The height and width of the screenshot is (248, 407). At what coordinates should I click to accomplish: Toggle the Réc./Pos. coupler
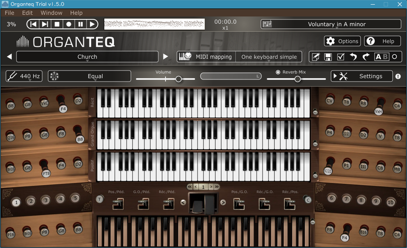pos(289,204)
